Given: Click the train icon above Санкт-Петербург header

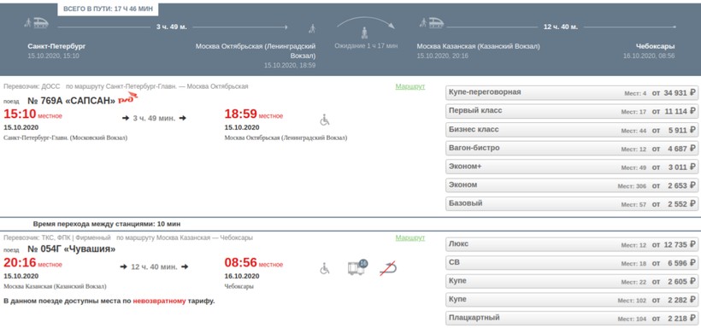Looking at the screenshot, I should 37,23.
